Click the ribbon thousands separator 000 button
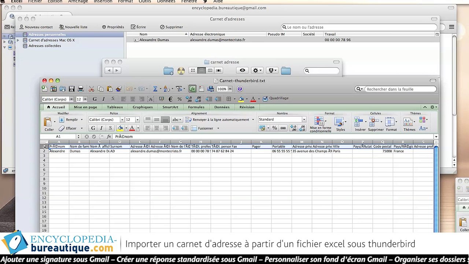469x264 pixels. coord(283,128)
